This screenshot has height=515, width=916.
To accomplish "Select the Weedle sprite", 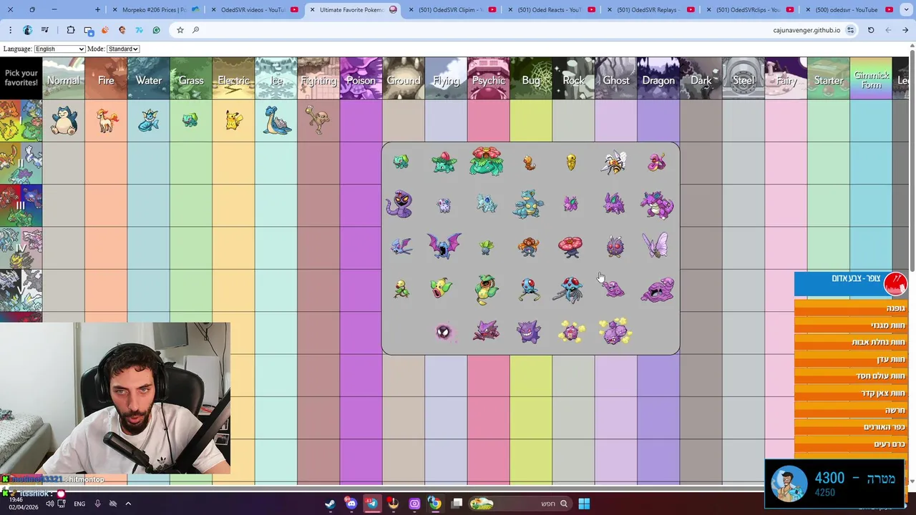I will (529, 163).
